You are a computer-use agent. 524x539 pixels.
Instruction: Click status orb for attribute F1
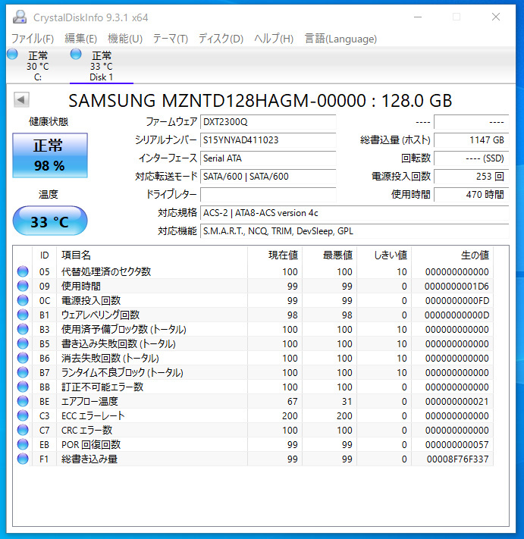[23, 459]
